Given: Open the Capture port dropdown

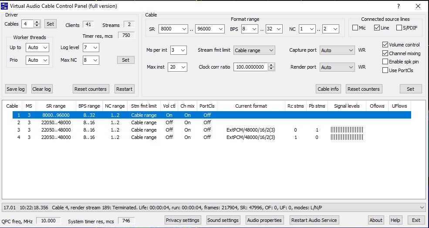Looking at the screenshot, I should (337, 50).
